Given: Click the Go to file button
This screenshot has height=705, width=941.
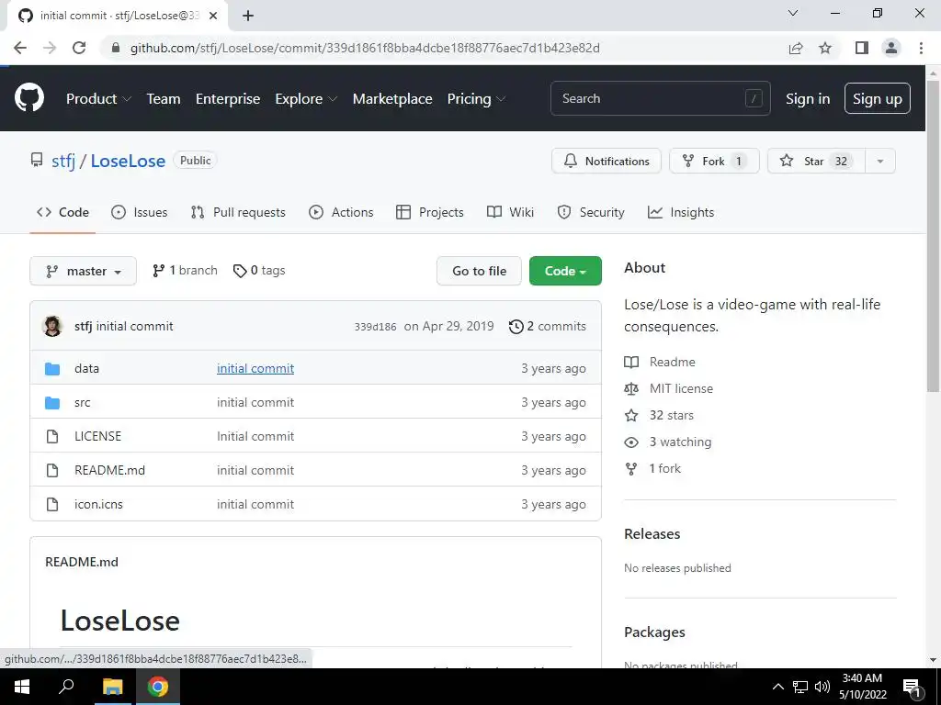Looking at the screenshot, I should [x=479, y=271].
